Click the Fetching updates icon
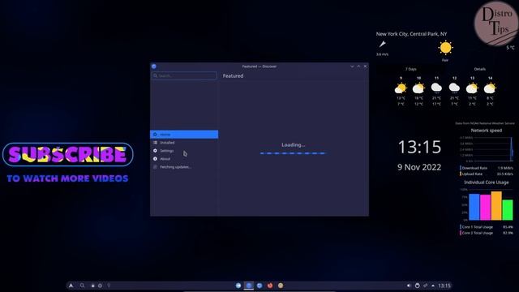The image size is (519, 292). click(x=155, y=167)
